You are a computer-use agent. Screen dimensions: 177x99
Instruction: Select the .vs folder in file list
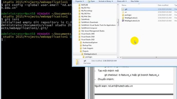pyautogui.click(x=126, y=12)
